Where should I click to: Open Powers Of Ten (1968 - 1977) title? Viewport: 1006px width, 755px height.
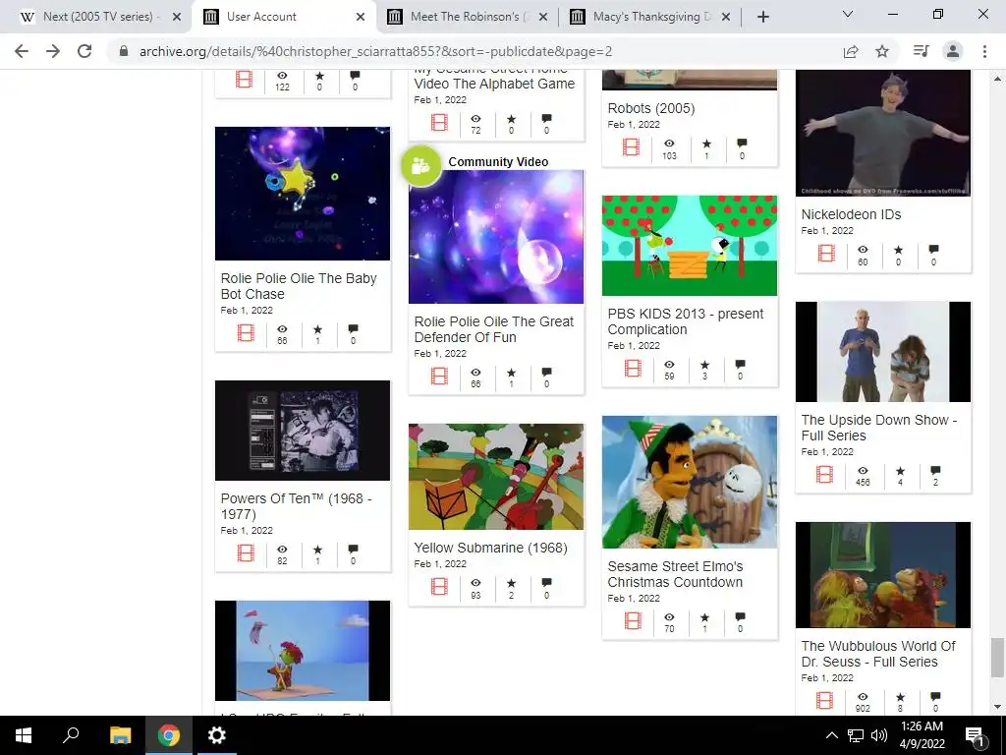[x=296, y=506]
